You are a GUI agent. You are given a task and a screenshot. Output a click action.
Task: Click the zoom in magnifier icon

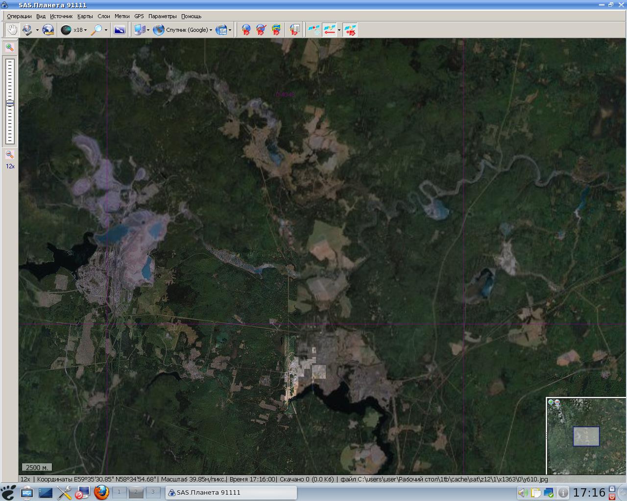pyautogui.click(x=9, y=47)
